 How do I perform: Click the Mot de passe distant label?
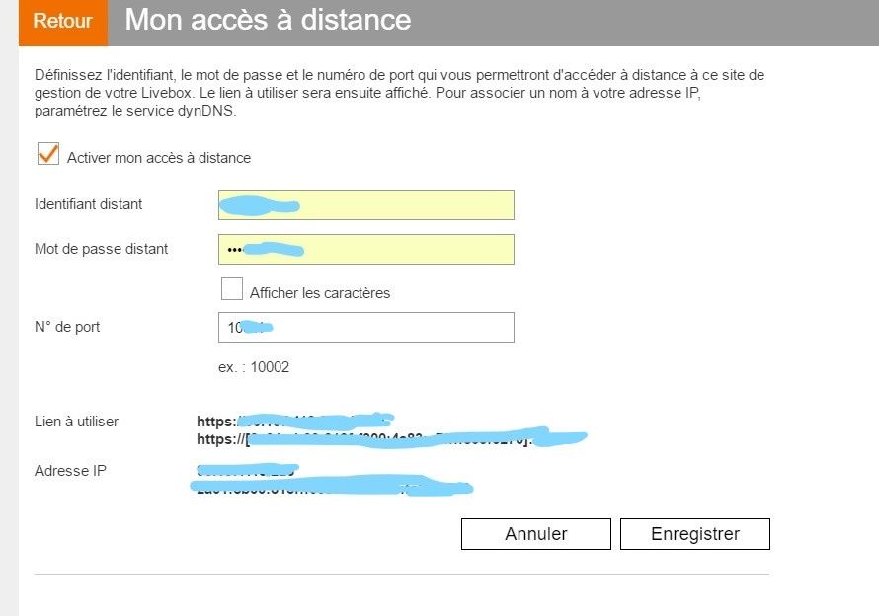coord(101,249)
